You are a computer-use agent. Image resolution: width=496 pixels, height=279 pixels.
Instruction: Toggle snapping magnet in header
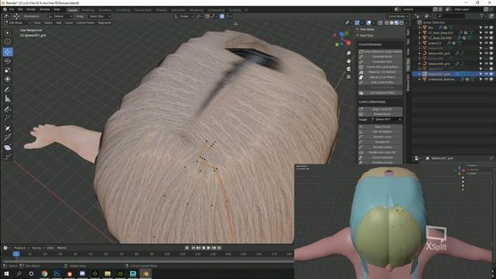pos(208,16)
